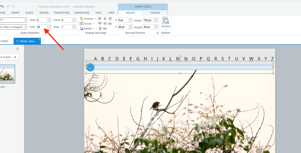Screen dimensions: 301x153
Task: Click the Distribute Horizontally icon
Action: coord(105,28)
